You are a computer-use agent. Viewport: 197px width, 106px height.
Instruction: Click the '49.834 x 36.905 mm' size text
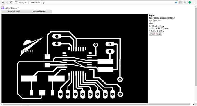click(x=159, y=29)
